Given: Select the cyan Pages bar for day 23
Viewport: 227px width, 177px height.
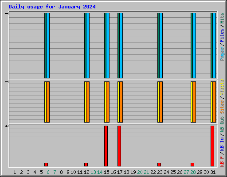Looking at the screenshot, I should [161, 46].
